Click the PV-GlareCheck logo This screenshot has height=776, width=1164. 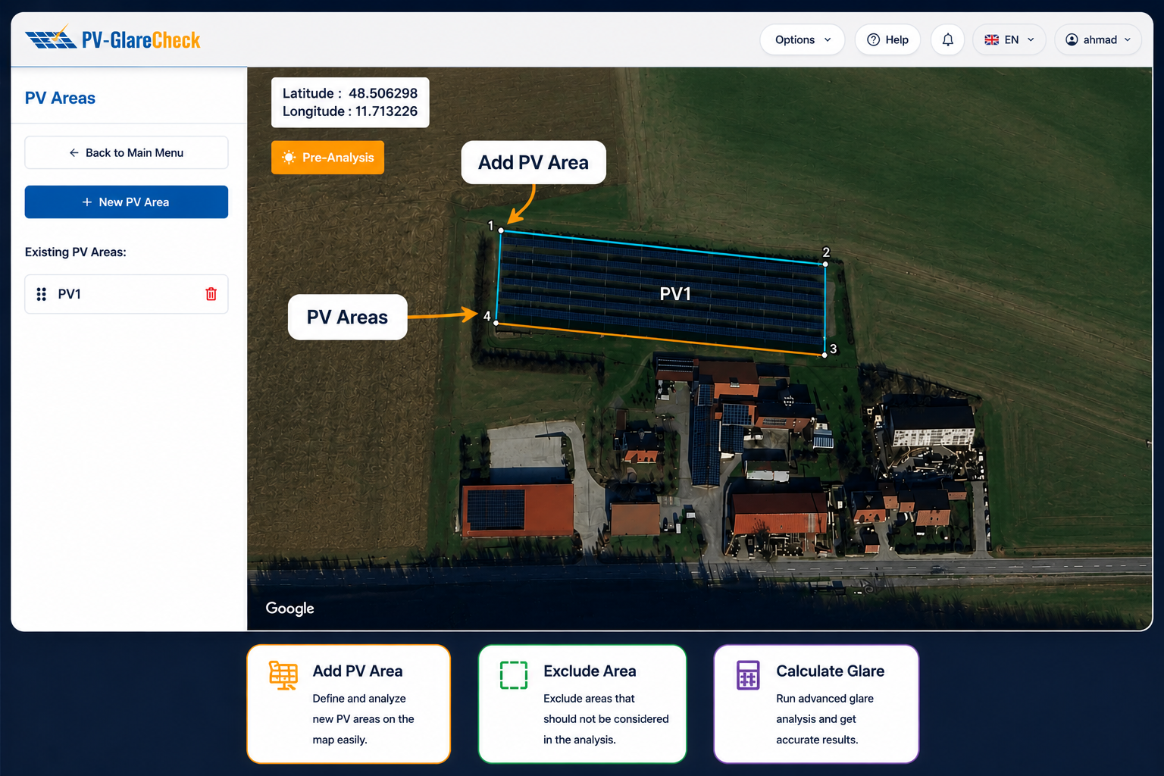[113, 39]
